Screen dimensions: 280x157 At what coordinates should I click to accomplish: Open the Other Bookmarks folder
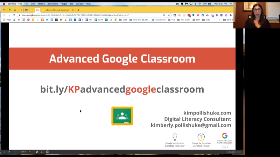point(228,20)
